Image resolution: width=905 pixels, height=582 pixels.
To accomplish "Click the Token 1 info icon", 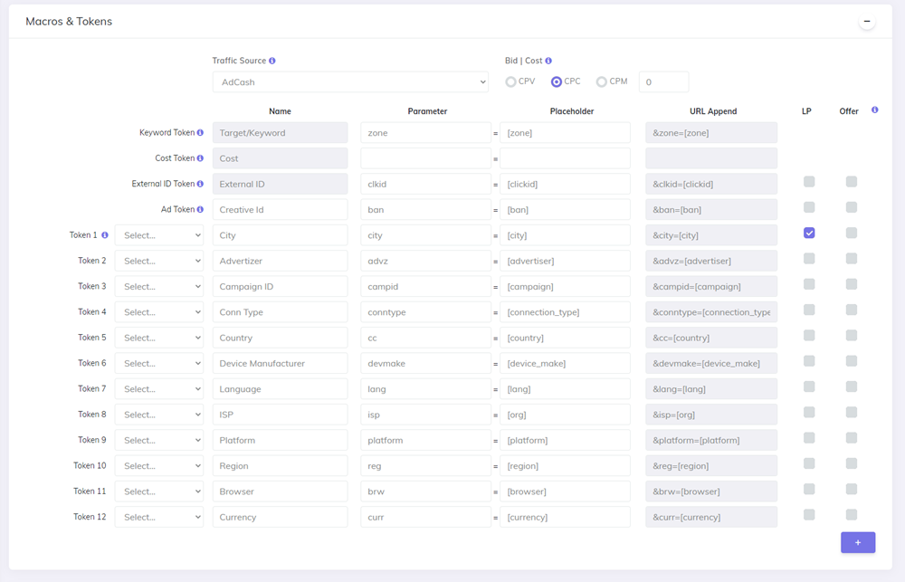I will click(x=106, y=234).
